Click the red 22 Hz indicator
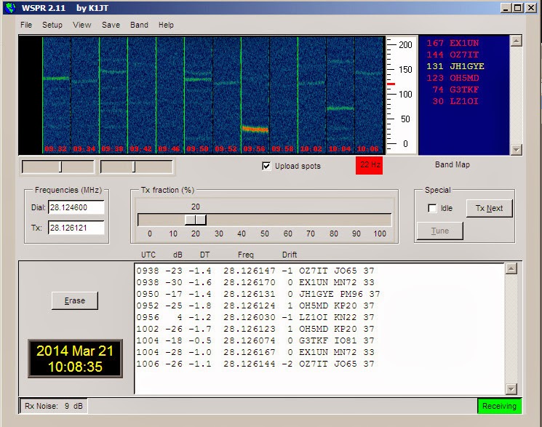This screenshot has width=542, height=427. (x=369, y=165)
